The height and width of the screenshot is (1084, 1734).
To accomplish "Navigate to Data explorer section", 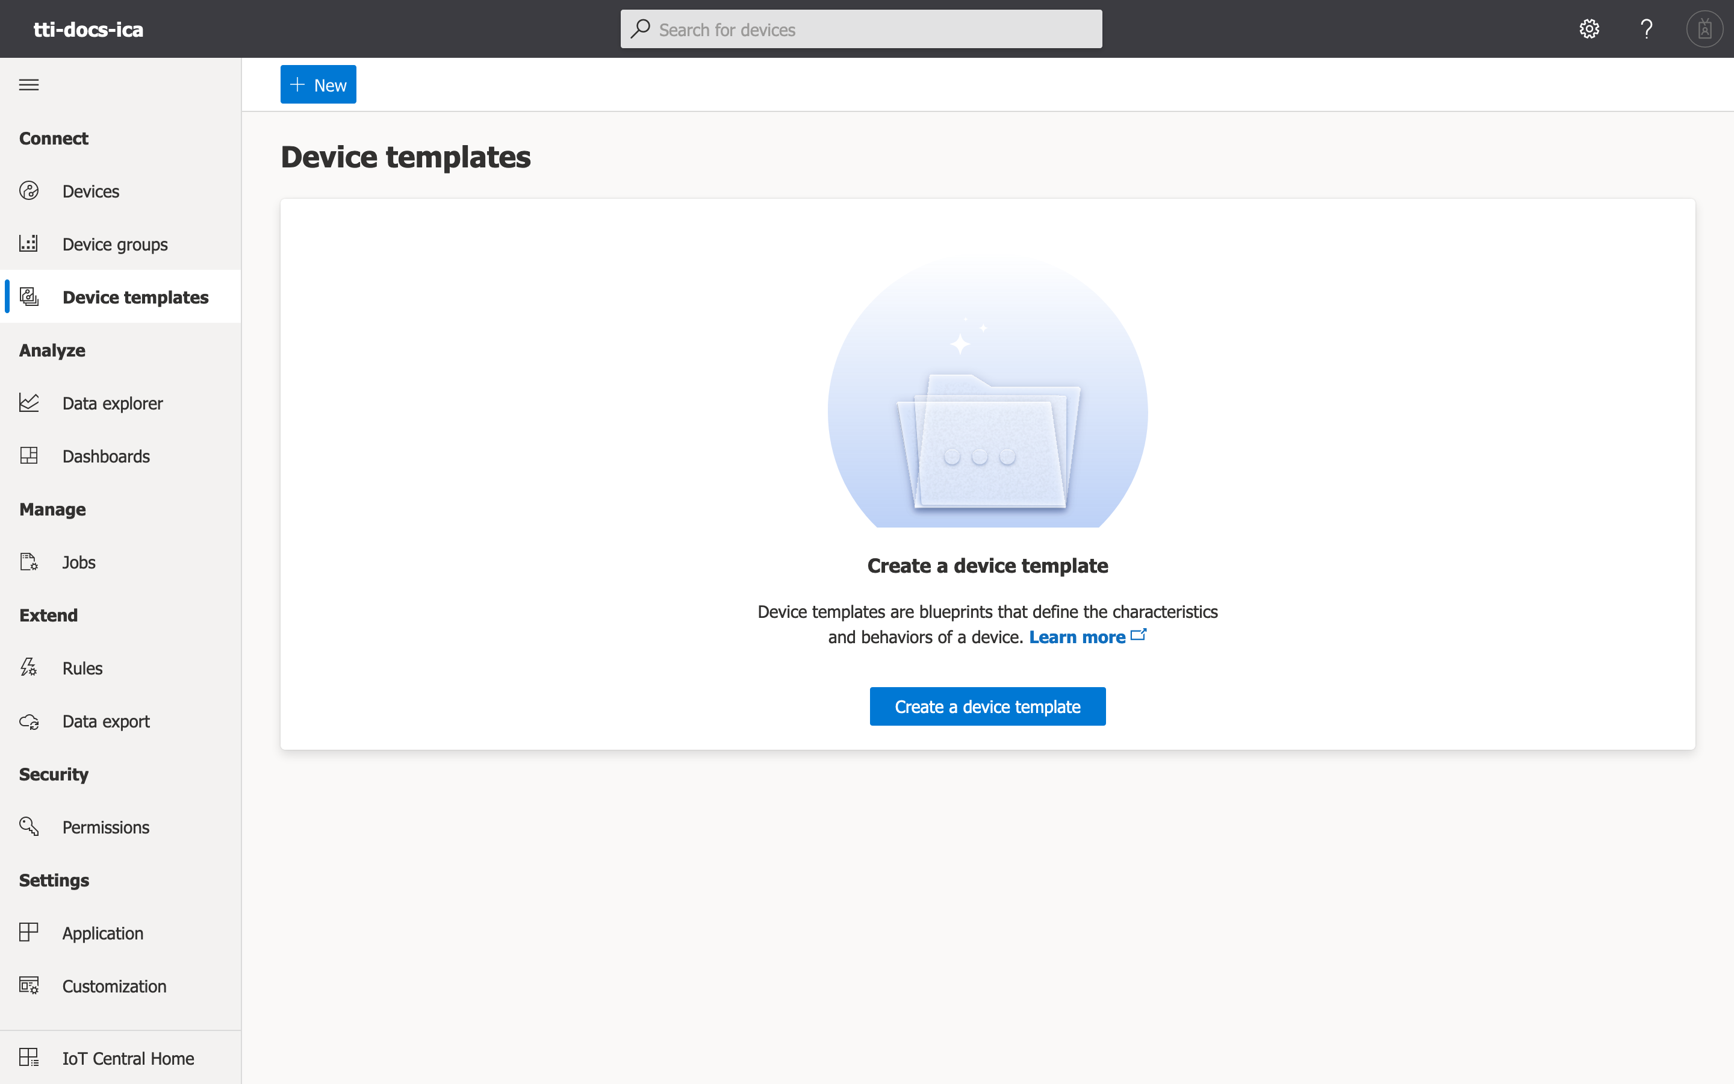I will pos(113,402).
